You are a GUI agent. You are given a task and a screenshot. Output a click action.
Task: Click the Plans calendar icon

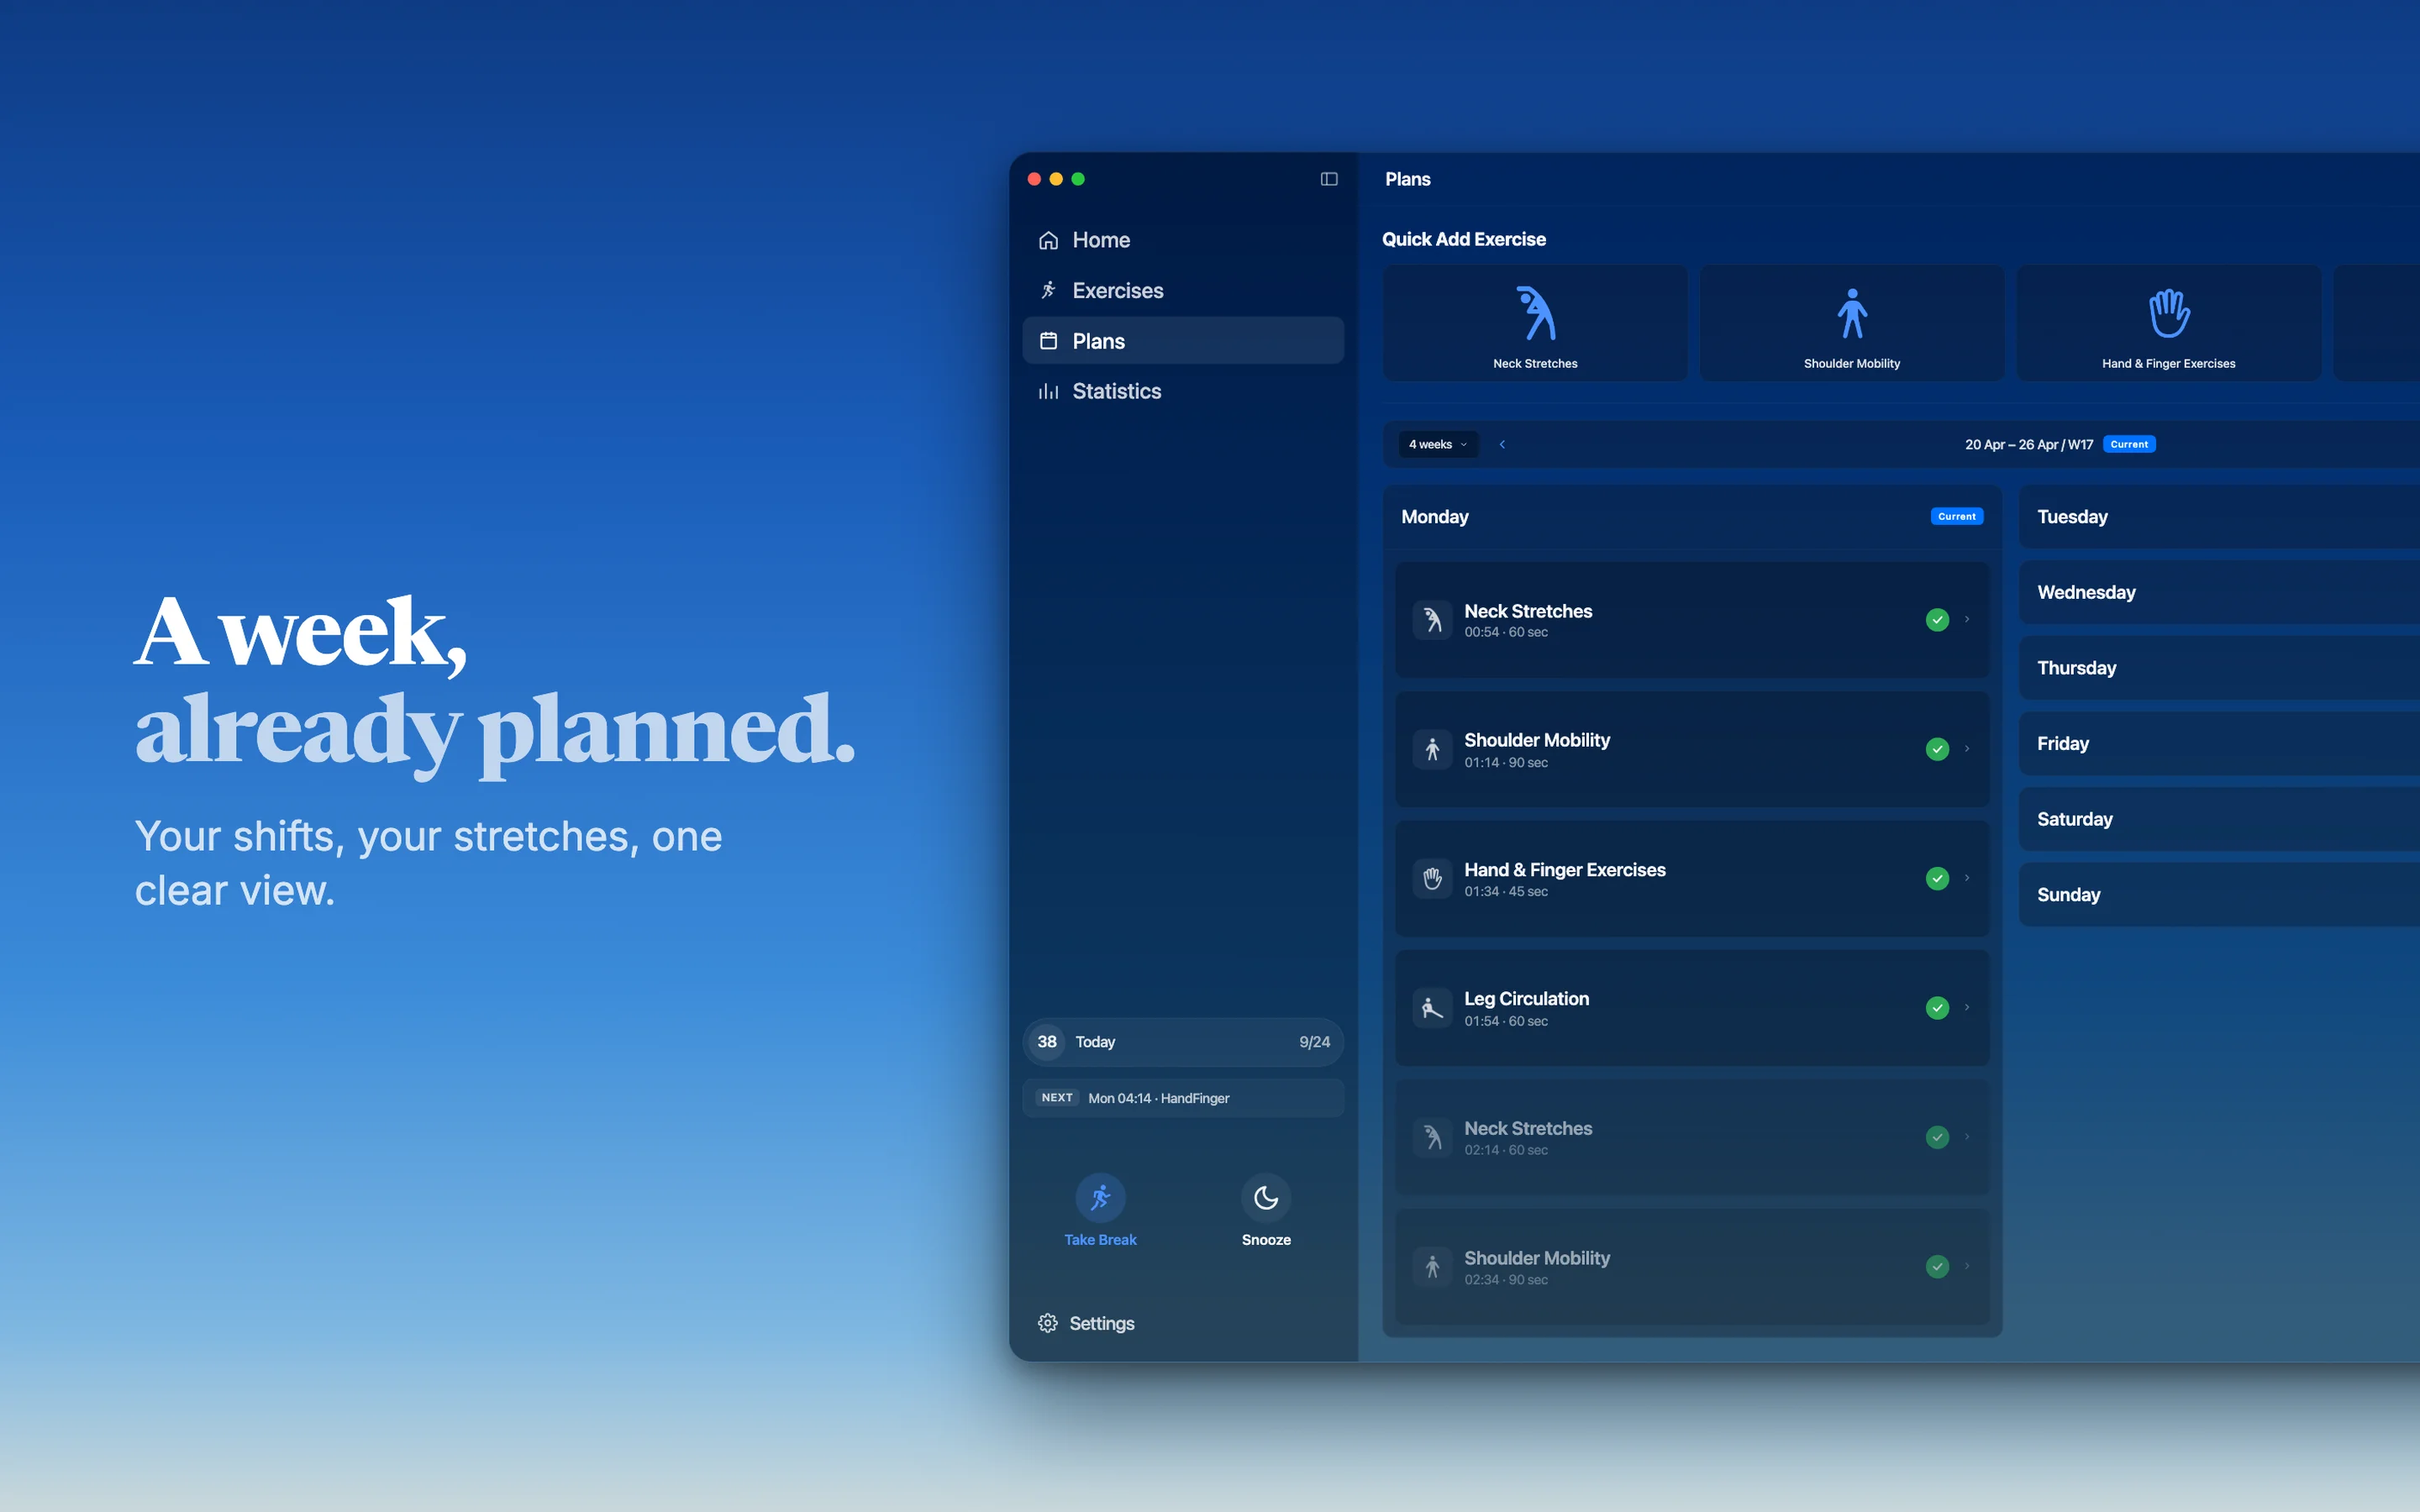(1048, 341)
